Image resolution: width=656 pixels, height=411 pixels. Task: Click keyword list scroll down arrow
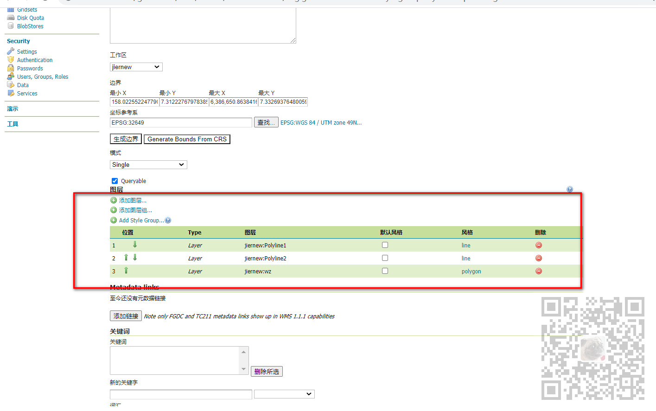tap(244, 369)
